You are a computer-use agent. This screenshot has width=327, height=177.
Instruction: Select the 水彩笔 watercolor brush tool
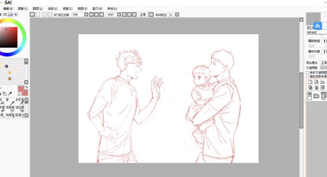tap(20, 101)
